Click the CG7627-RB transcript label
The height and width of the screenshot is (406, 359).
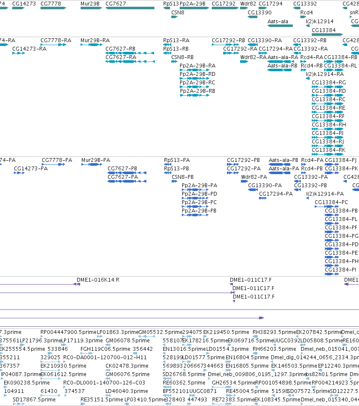point(121,48)
